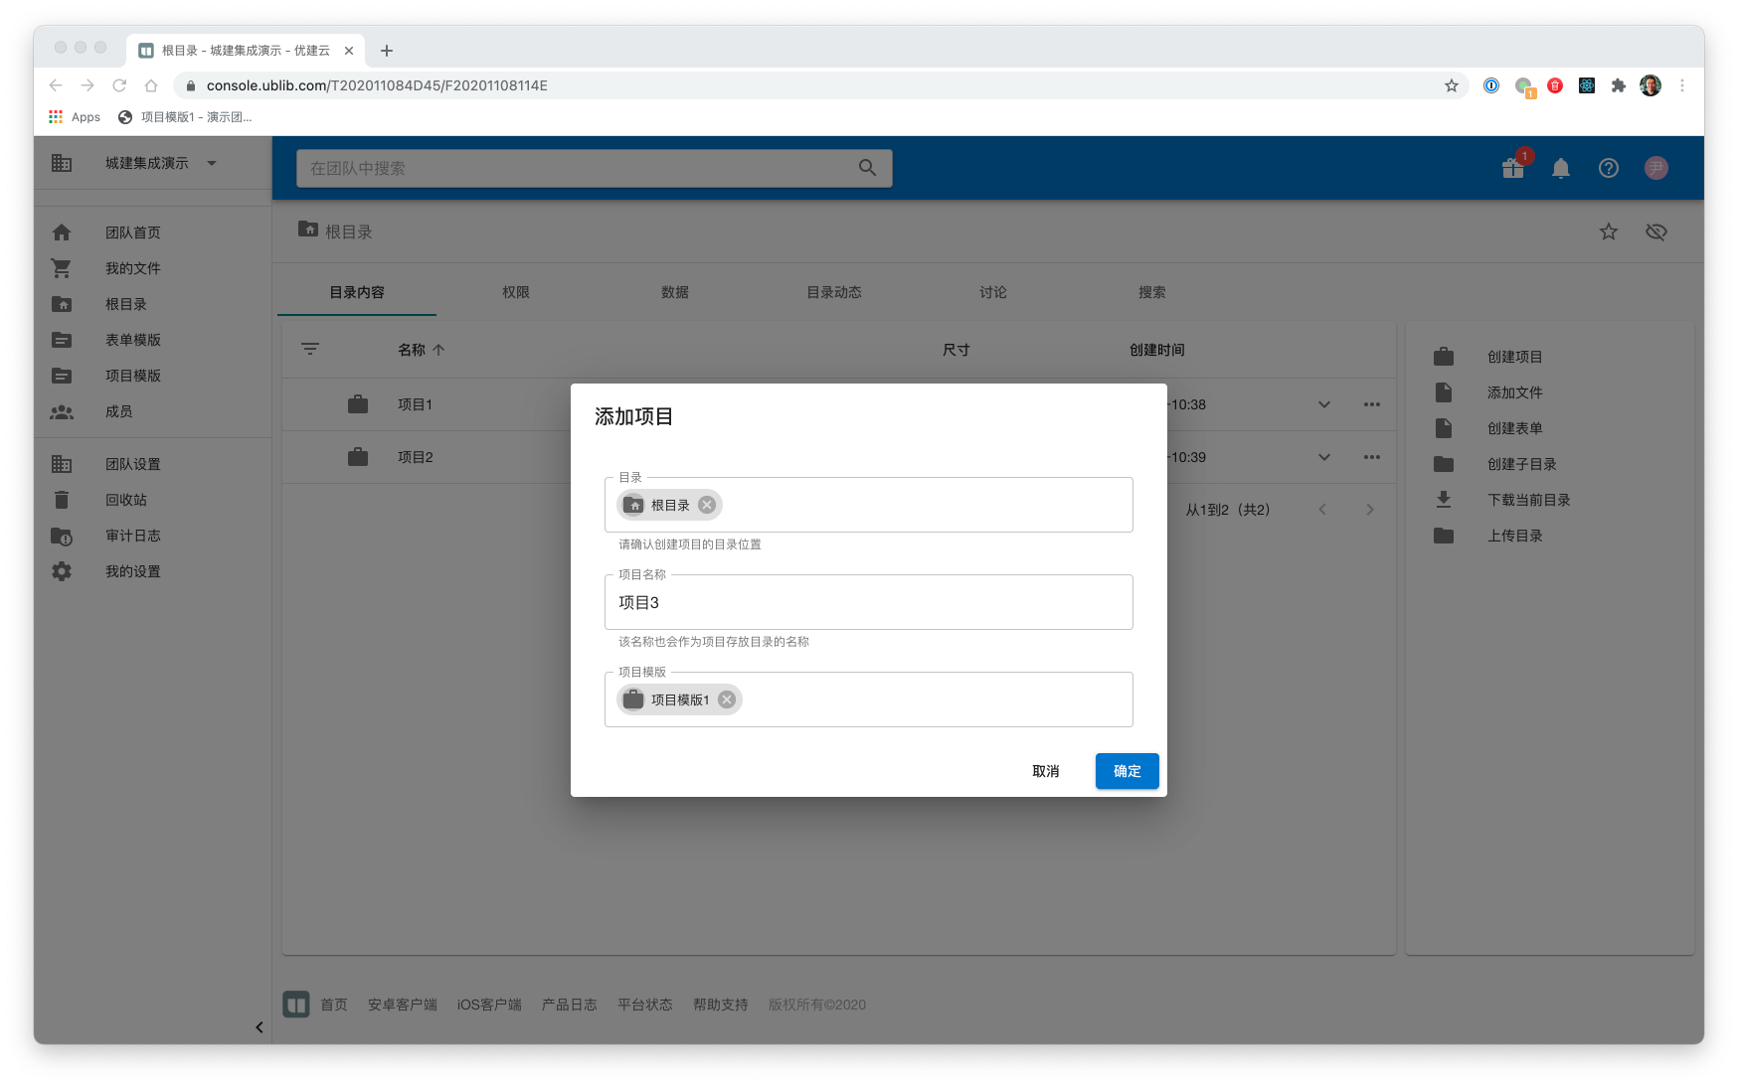Click the filter list icon

(310, 350)
